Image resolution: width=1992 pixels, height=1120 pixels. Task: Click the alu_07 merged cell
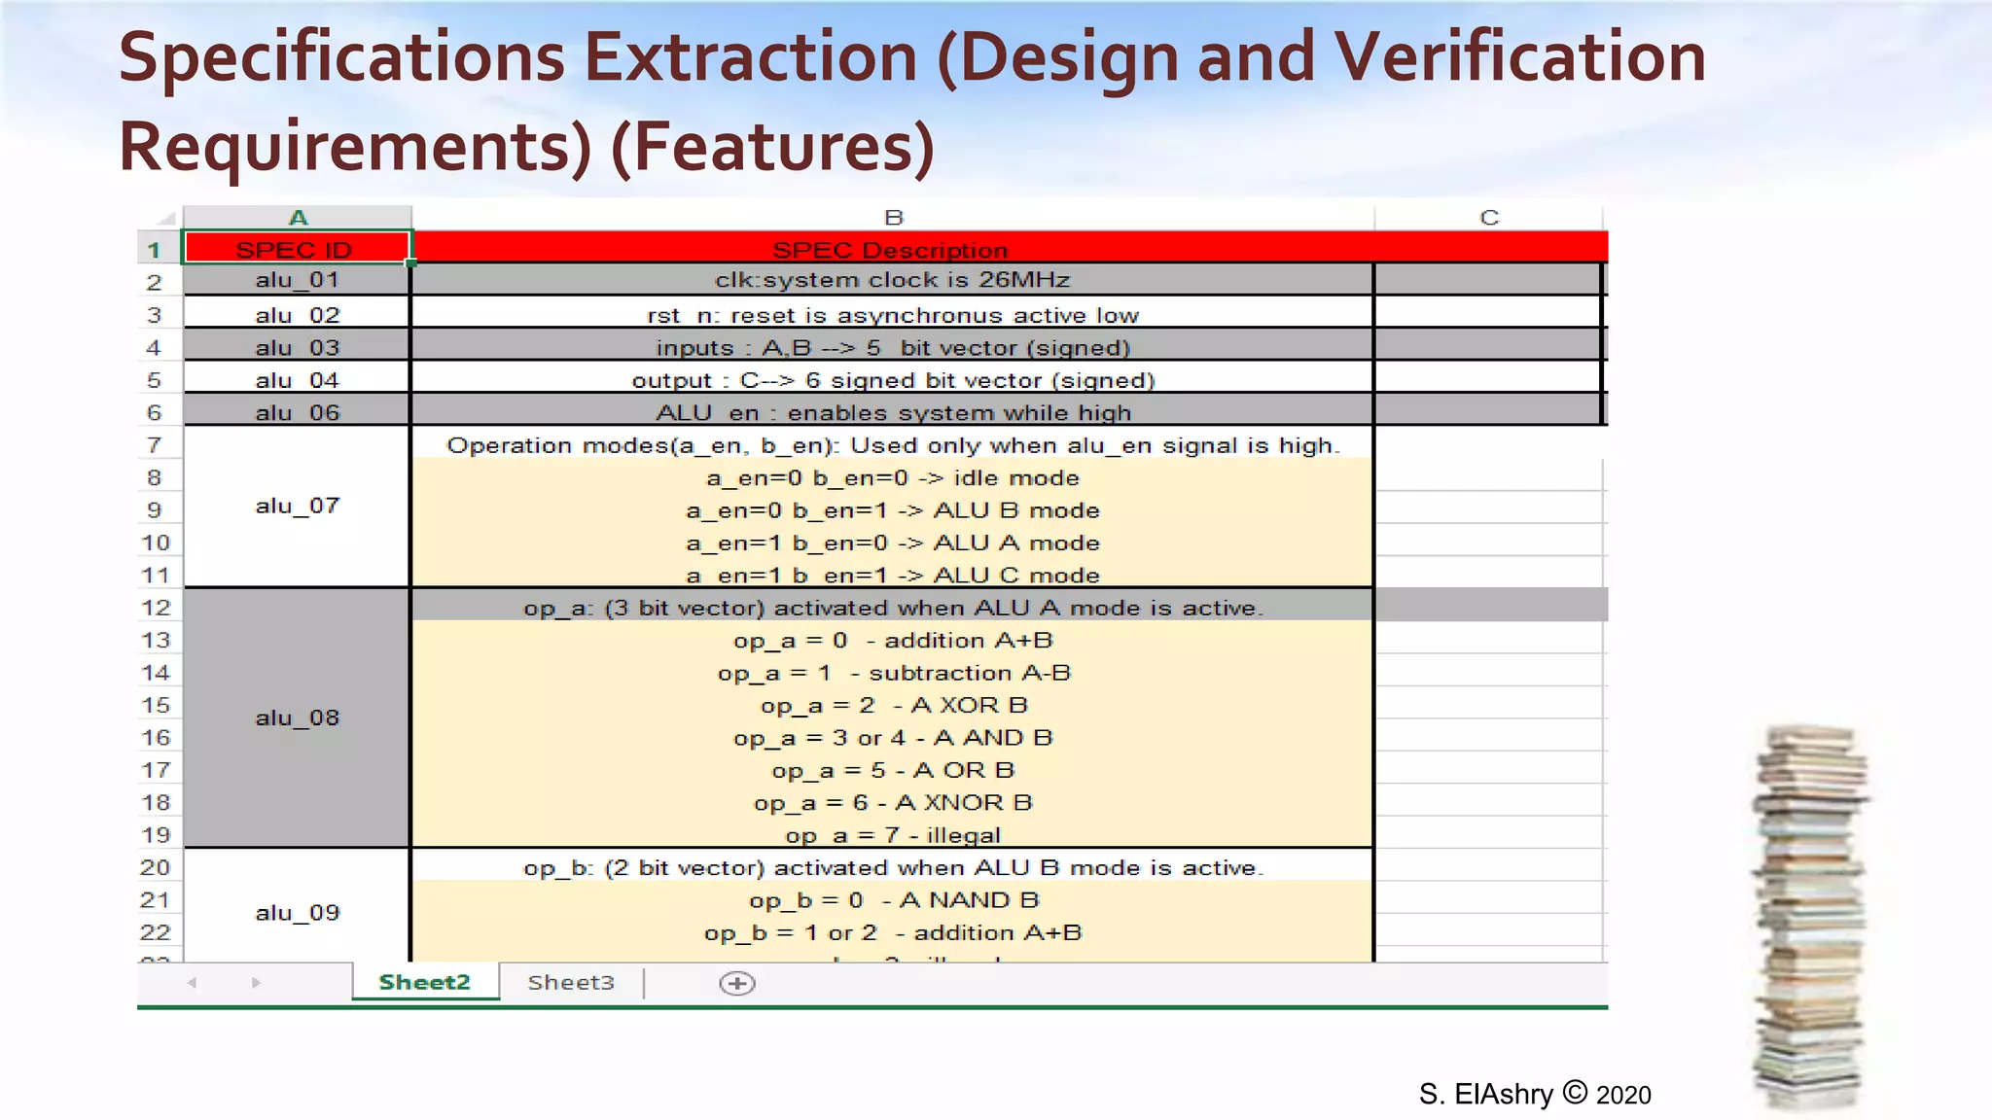point(297,506)
